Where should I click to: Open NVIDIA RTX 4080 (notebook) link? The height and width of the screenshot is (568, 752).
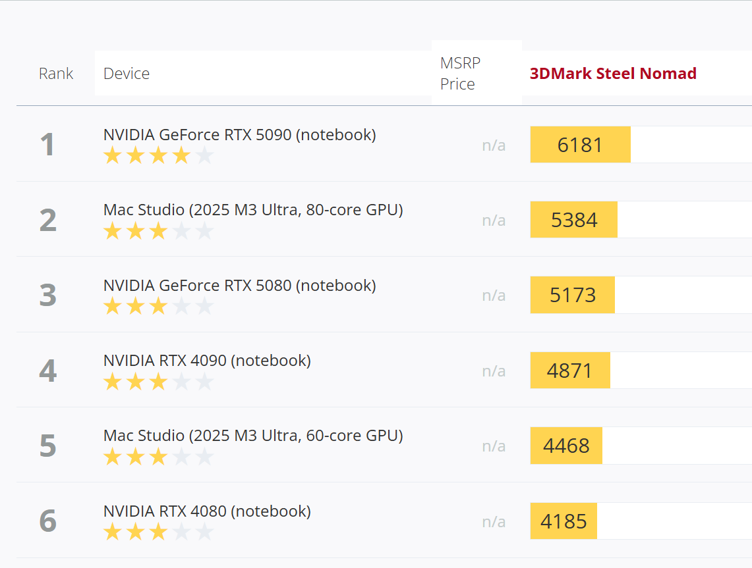207,511
